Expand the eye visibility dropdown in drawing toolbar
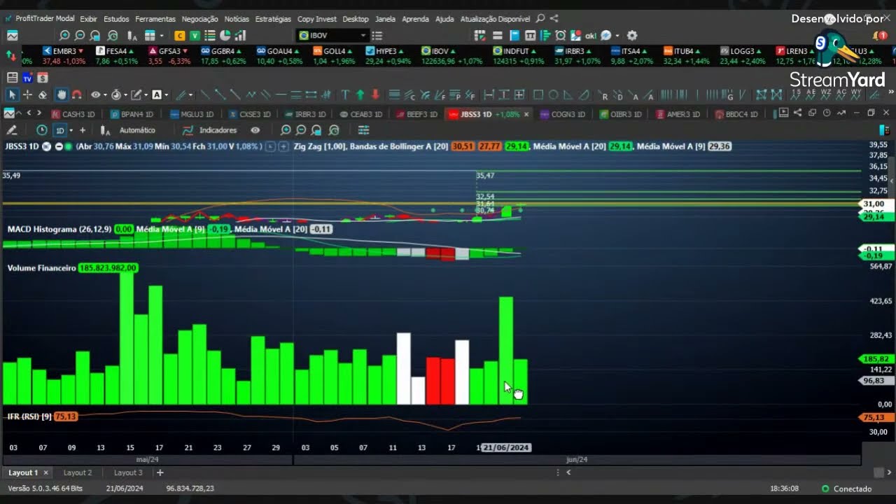This screenshot has width=896, height=504. click(x=104, y=95)
